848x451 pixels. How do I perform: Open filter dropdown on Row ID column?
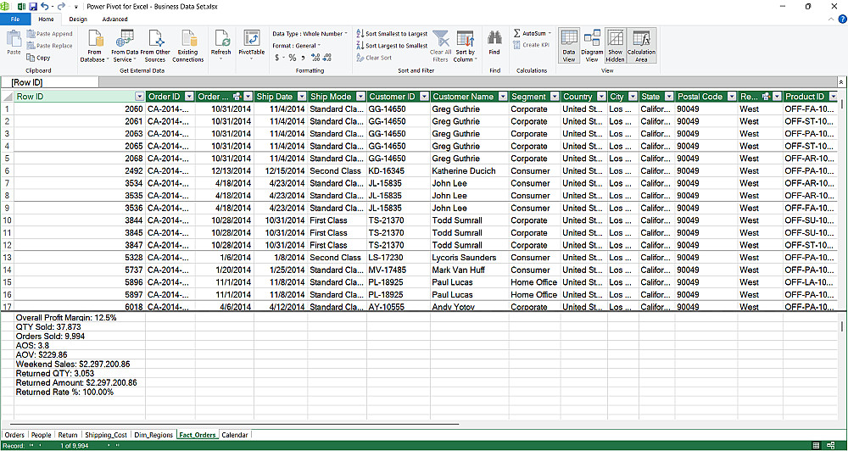140,97
